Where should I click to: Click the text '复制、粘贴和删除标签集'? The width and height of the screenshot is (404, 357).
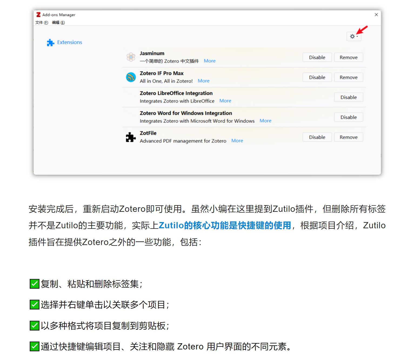pyautogui.click(x=90, y=284)
